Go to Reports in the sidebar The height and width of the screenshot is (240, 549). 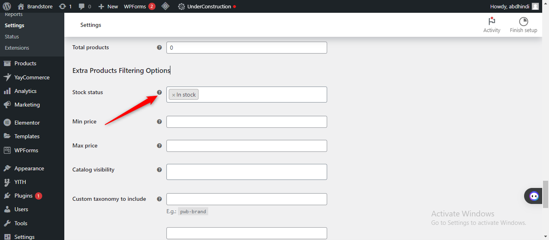tap(14, 15)
